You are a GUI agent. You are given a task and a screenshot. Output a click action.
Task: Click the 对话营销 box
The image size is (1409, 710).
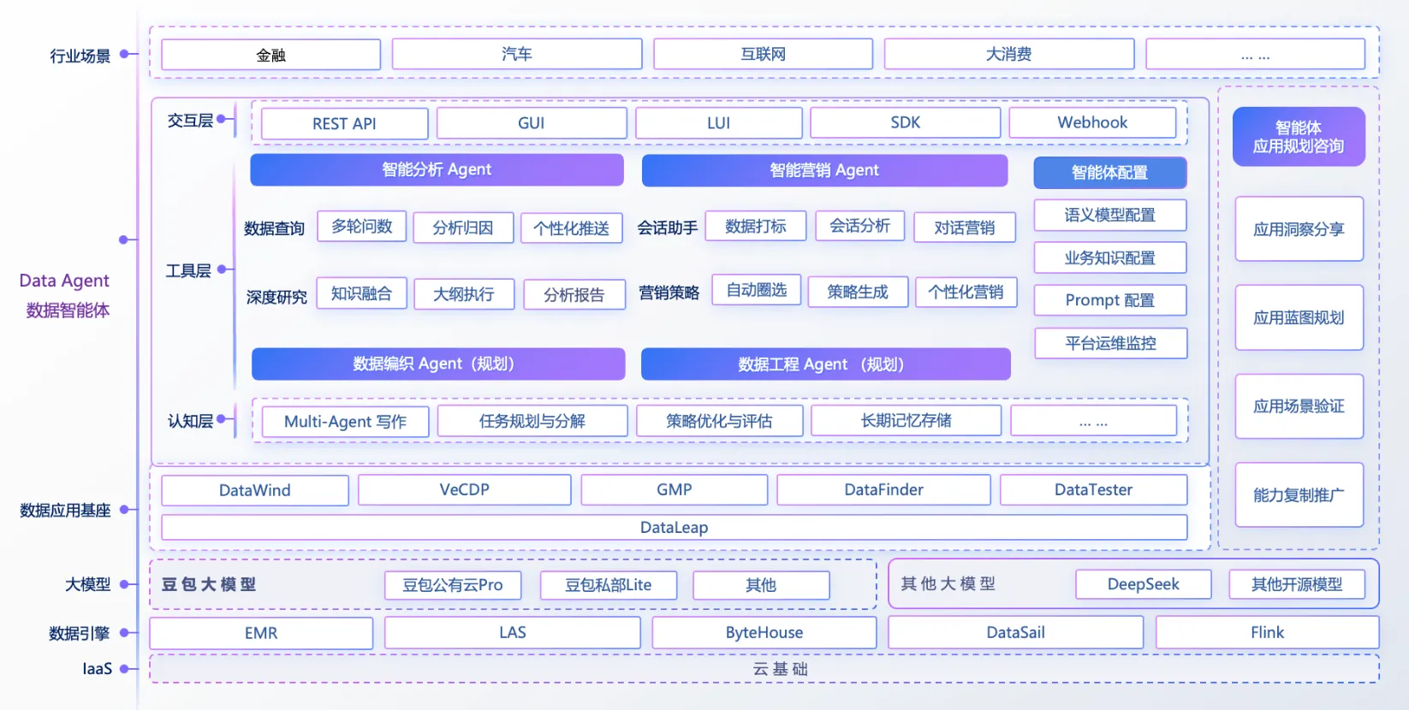[x=965, y=228]
